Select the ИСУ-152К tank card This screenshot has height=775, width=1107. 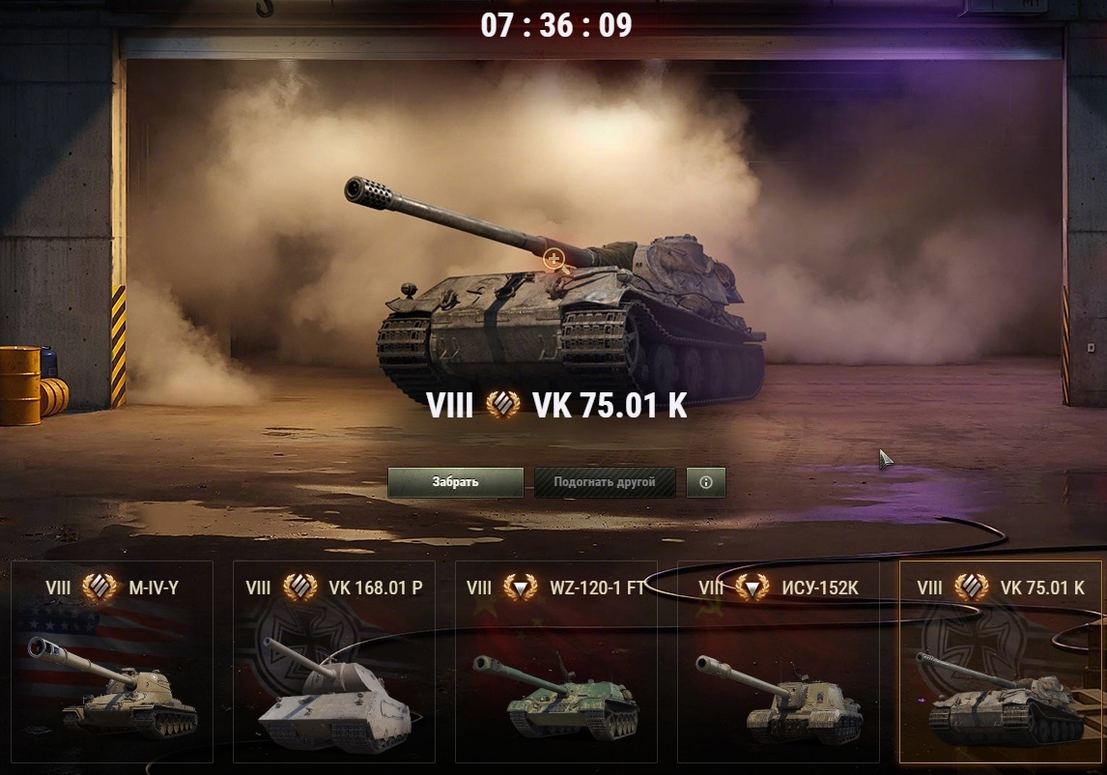coord(778,662)
